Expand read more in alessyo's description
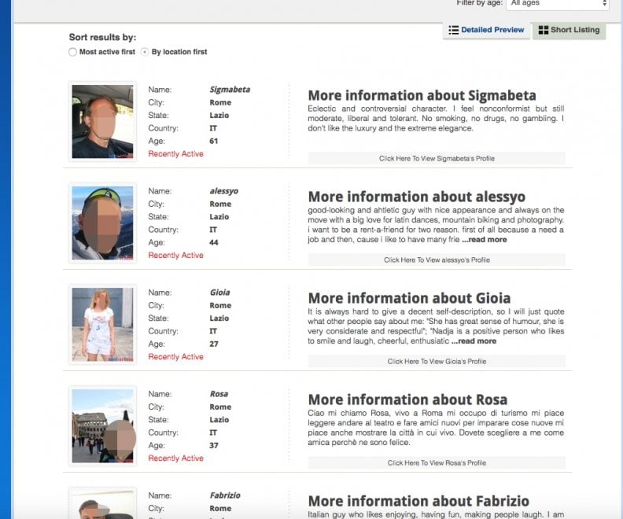The image size is (623, 519). [485, 240]
